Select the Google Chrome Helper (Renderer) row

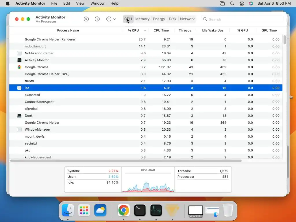pos(146,39)
